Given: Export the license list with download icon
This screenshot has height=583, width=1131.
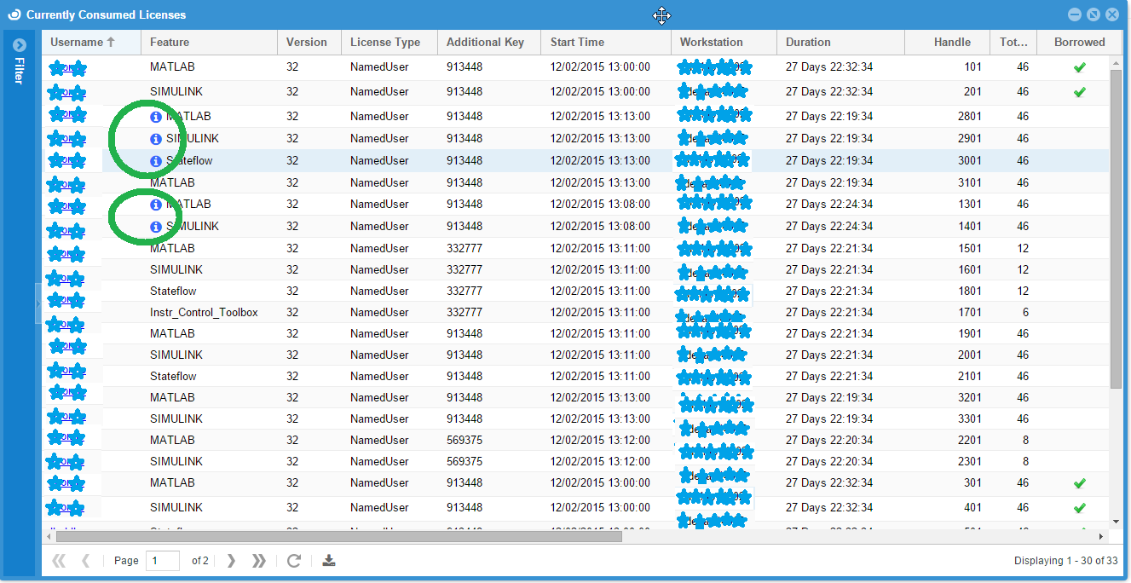Looking at the screenshot, I should [329, 561].
